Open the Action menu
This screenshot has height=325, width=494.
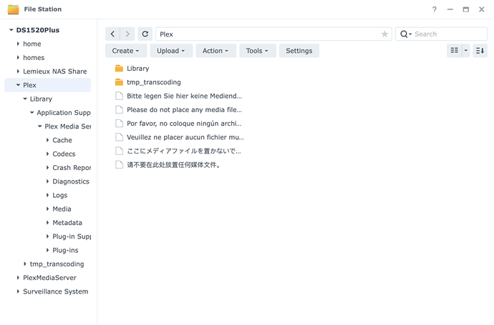tap(215, 51)
